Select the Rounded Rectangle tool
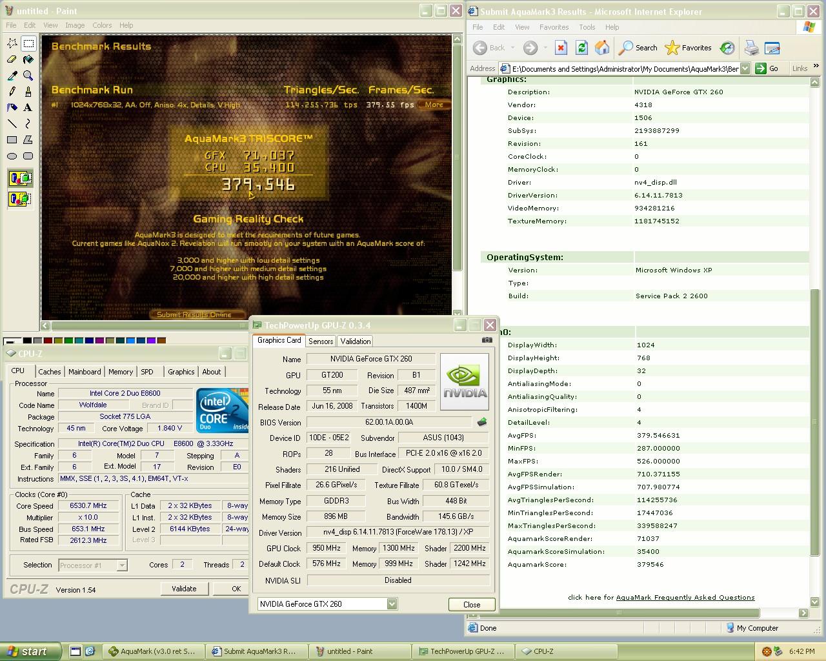The width and height of the screenshot is (826, 661). coord(28,156)
